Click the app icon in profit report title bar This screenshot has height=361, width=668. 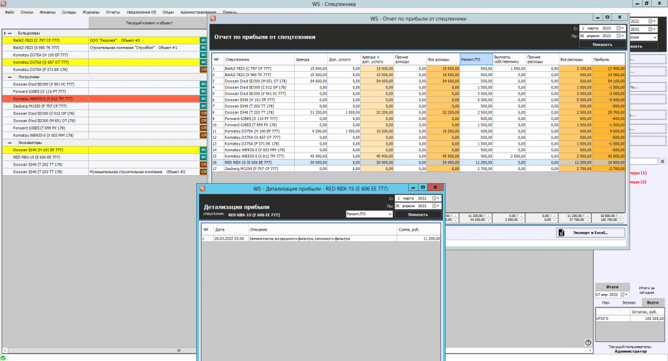213,18
